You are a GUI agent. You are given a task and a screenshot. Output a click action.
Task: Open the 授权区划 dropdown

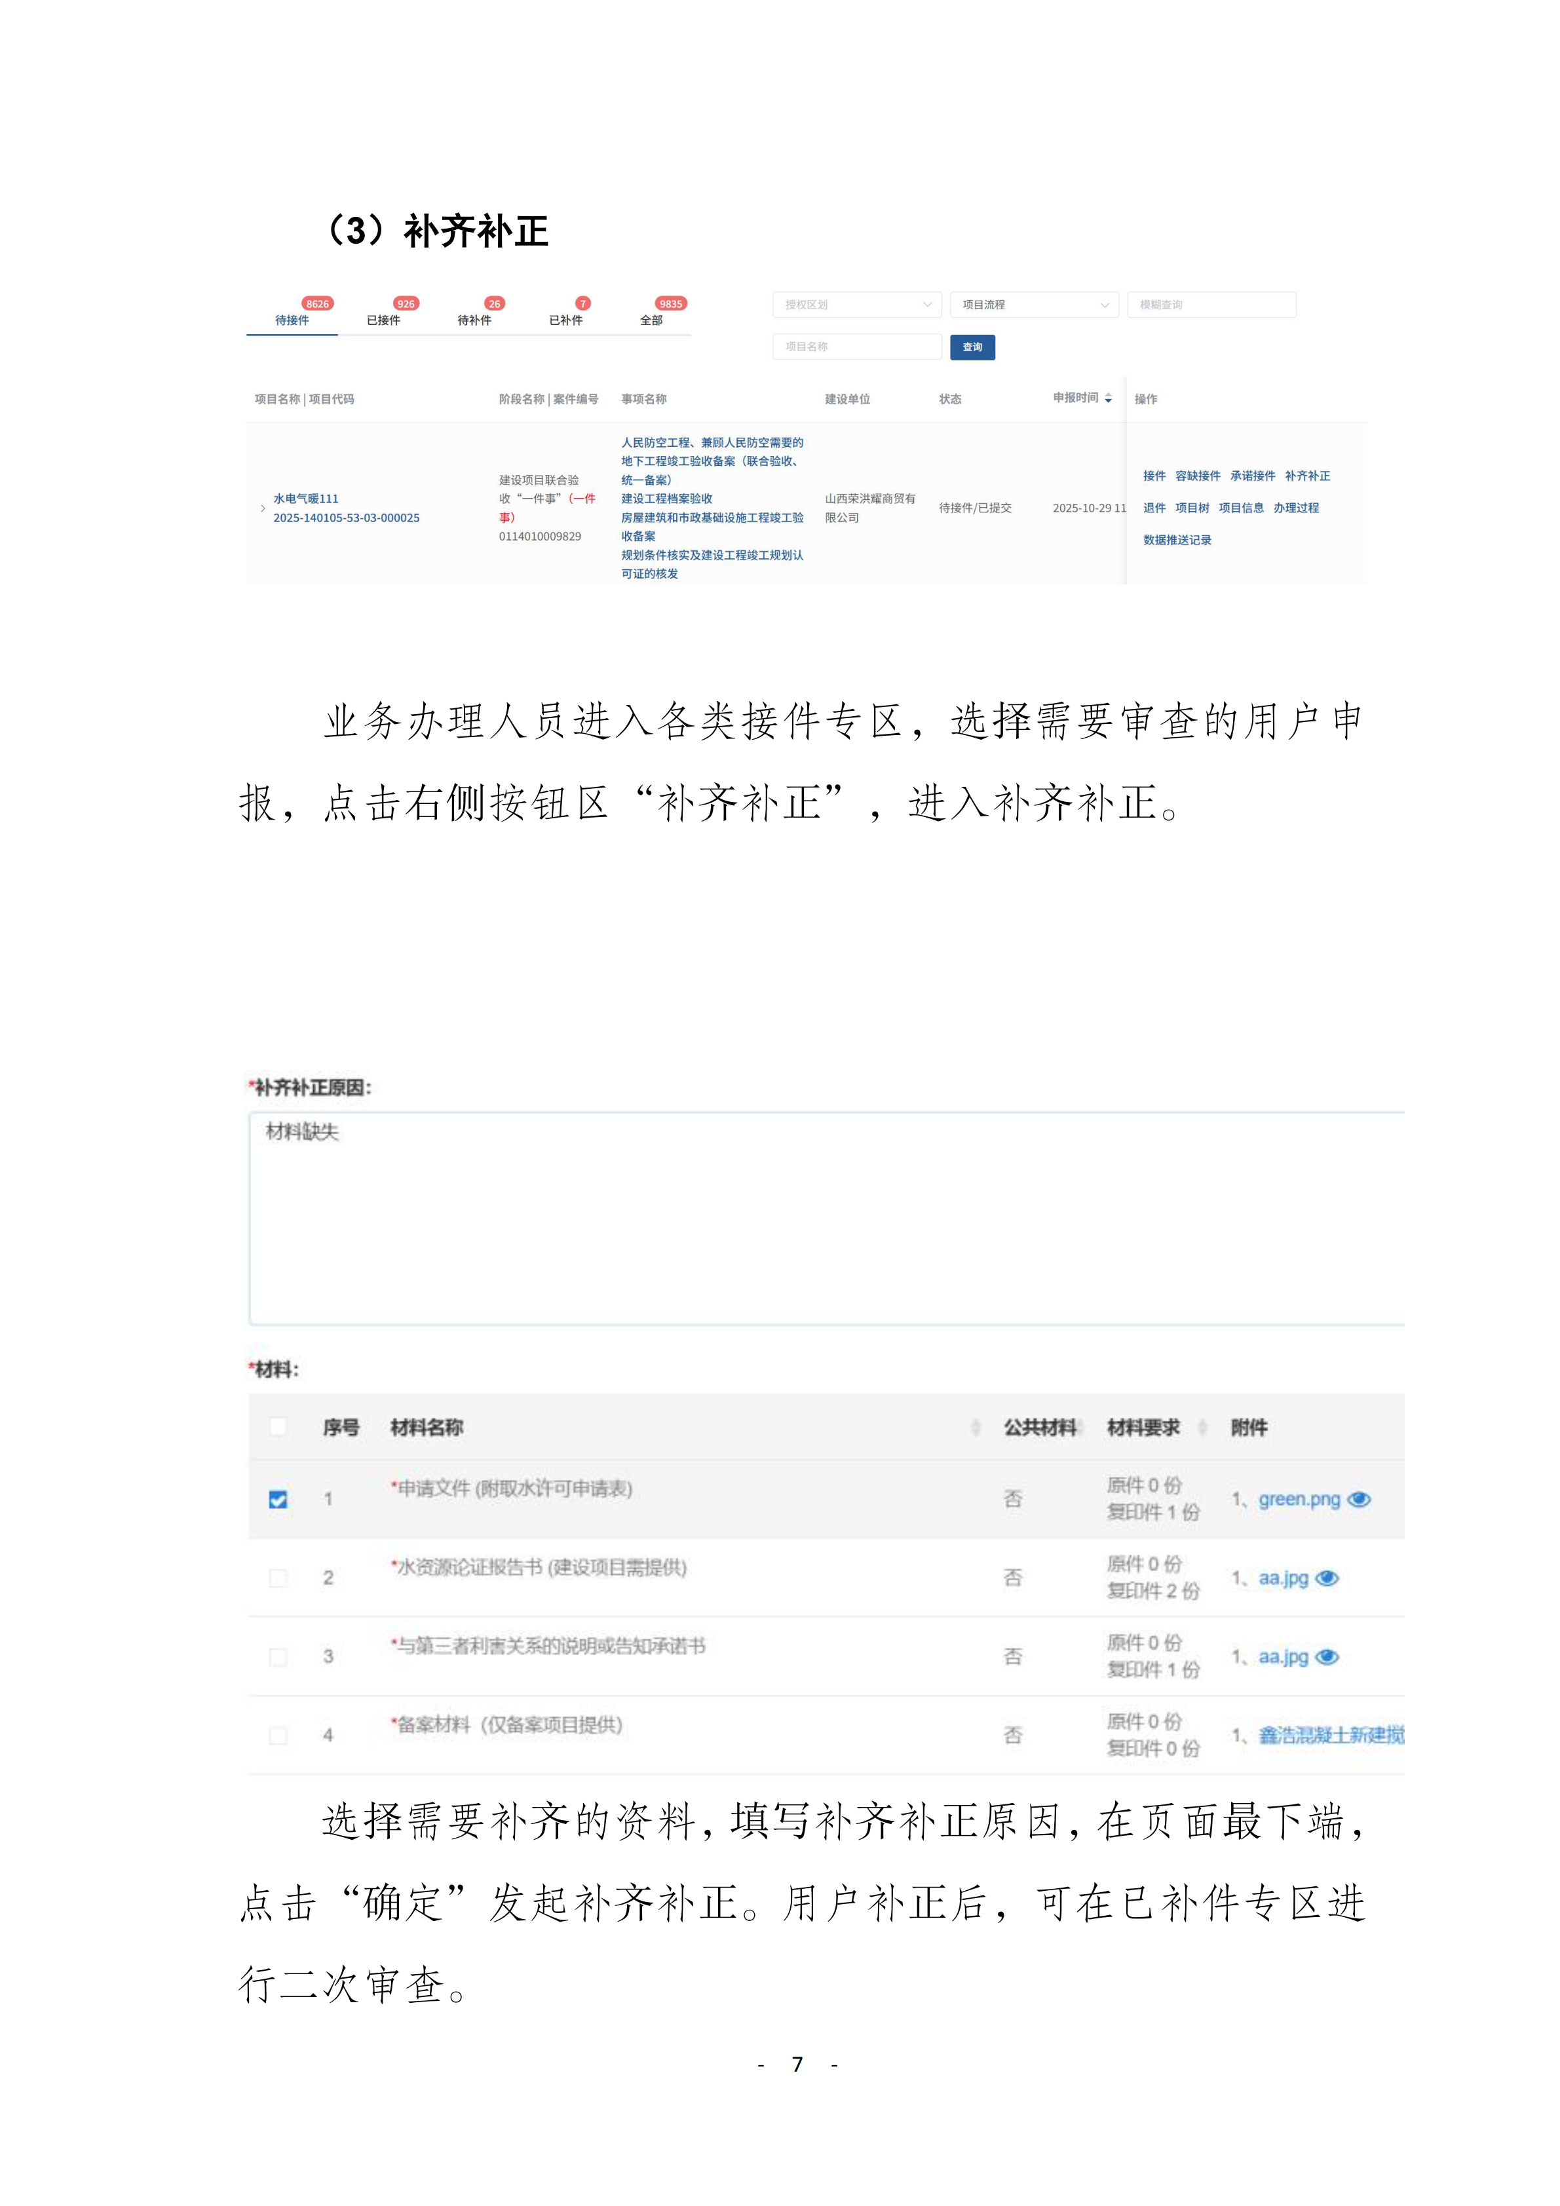(x=856, y=305)
